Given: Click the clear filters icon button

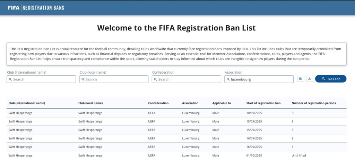Looking at the screenshot, I should point(301,79).
